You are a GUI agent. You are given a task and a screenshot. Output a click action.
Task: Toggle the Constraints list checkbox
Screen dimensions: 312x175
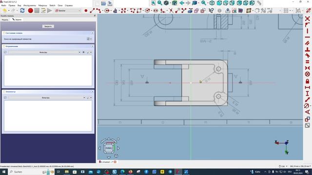(5, 52)
